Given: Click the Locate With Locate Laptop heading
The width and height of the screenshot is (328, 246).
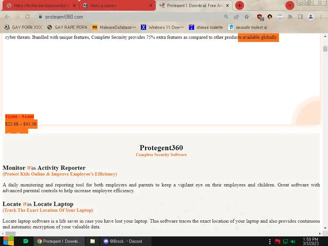Looking at the screenshot, I should coord(38,204).
